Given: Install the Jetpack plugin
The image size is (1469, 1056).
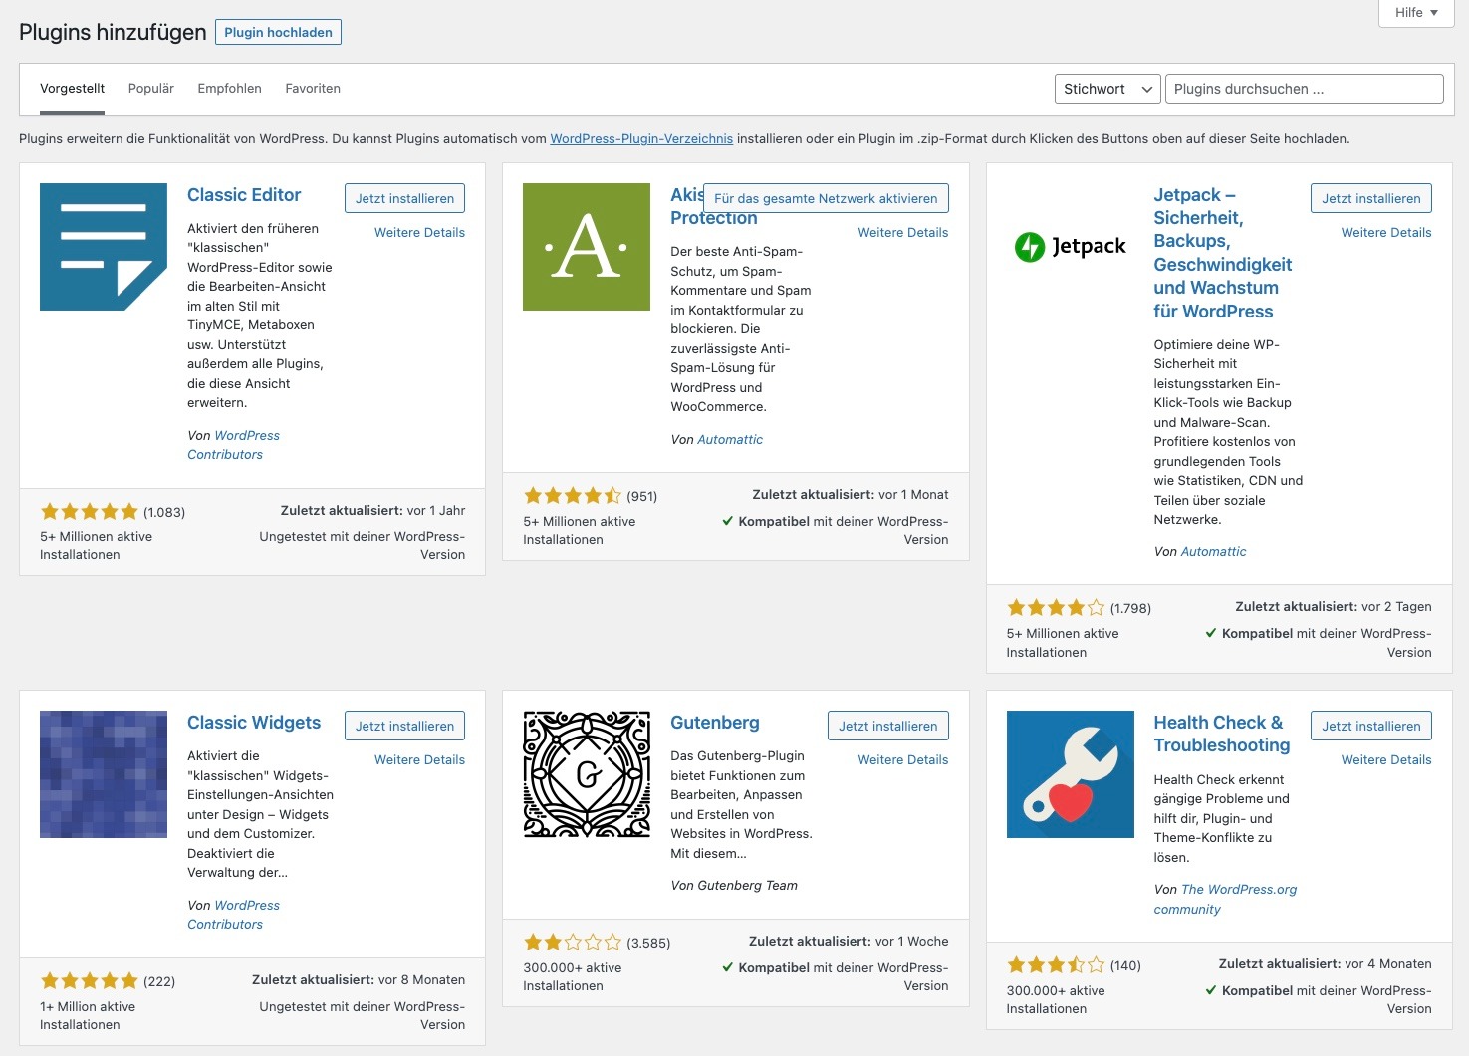Looking at the screenshot, I should coord(1371,198).
